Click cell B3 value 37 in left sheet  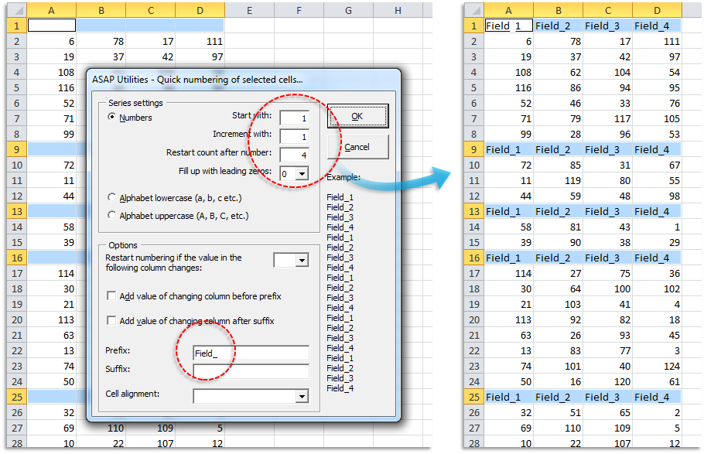click(101, 56)
